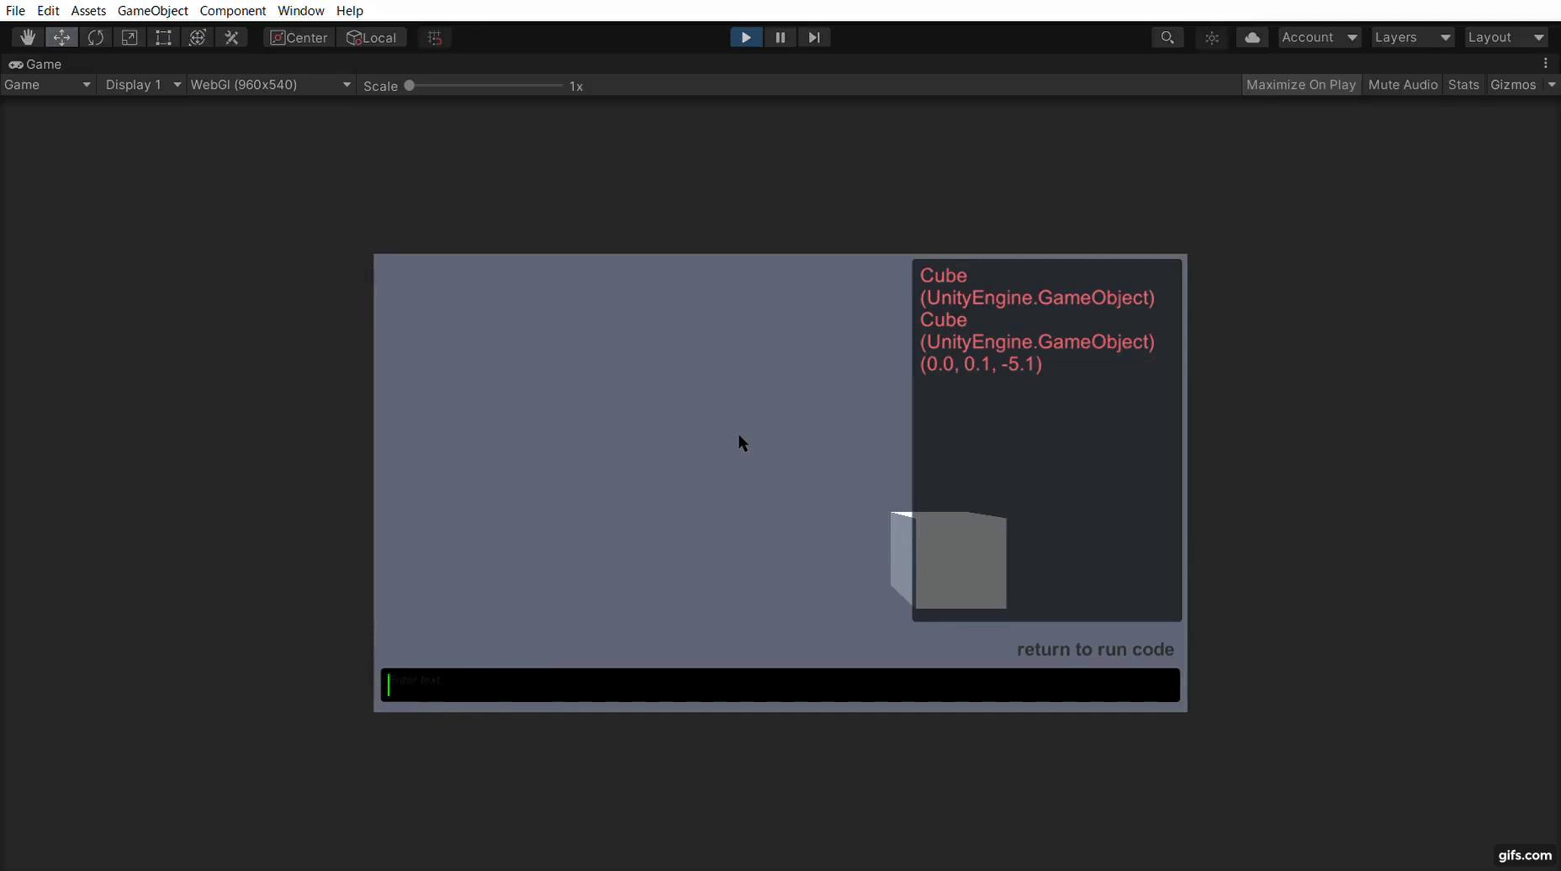This screenshot has width=1561, height=871.
Task: Show the Stats overlay
Action: [x=1465, y=84]
